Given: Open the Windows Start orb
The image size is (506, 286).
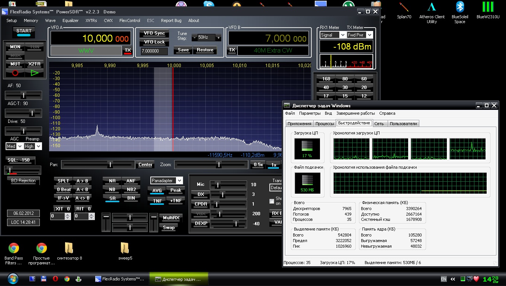Looking at the screenshot, I should 13,279.
